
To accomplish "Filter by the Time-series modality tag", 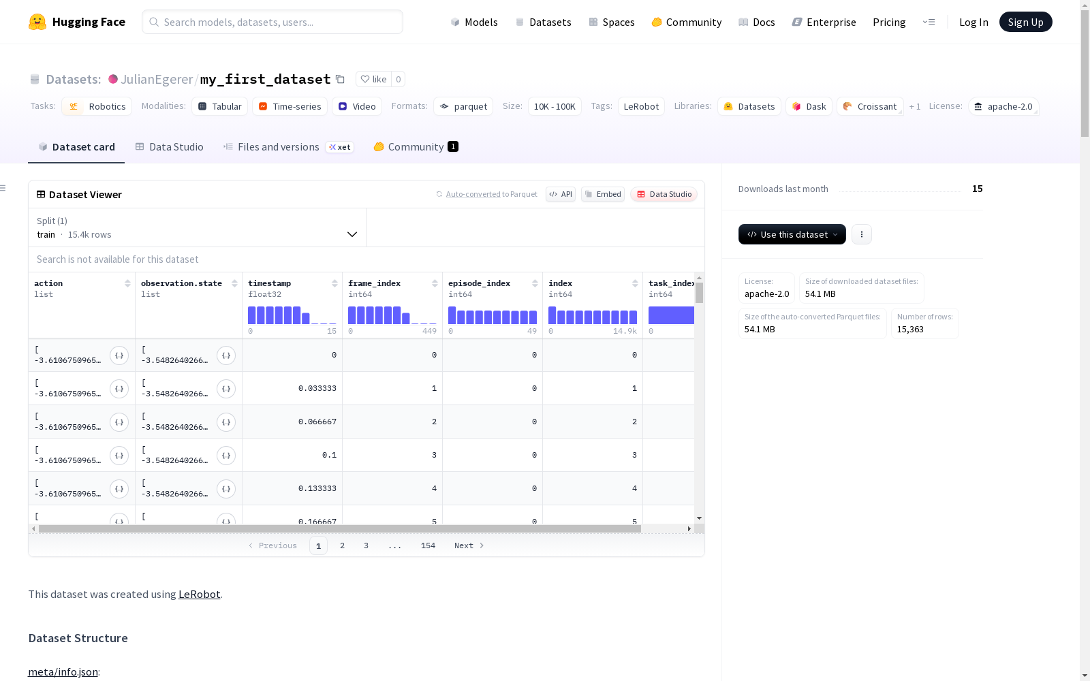I will tap(290, 106).
